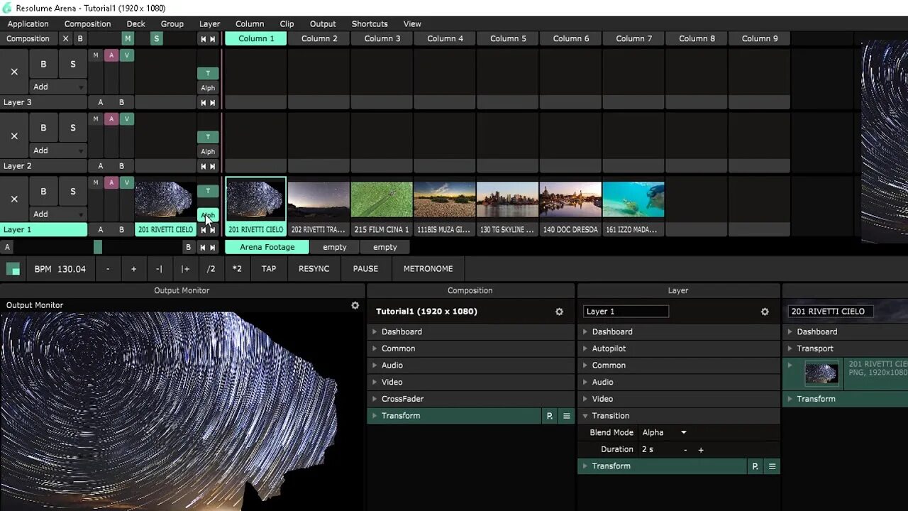Image resolution: width=908 pixels, height=511 pixels.
Task: Toggle Composition master M button
Action: (128, 38)
